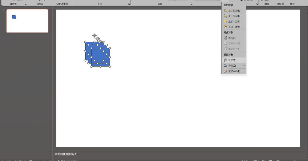The width and height of the screenshot is (308, 161).
Task: Click the notes field 单击此处添加备注
Action: click(66, 154)
